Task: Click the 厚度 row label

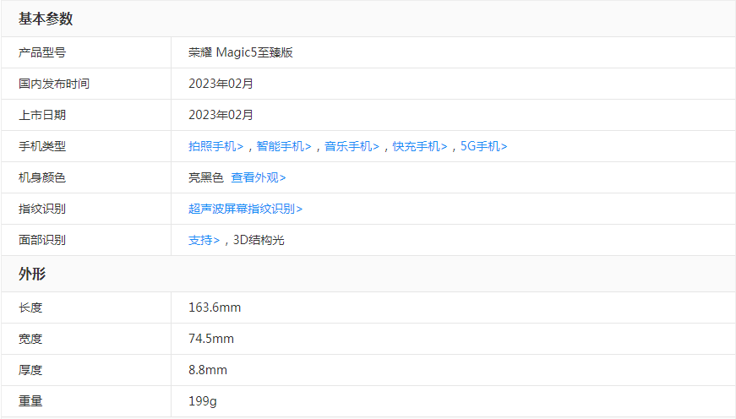Action: [30, 370]
